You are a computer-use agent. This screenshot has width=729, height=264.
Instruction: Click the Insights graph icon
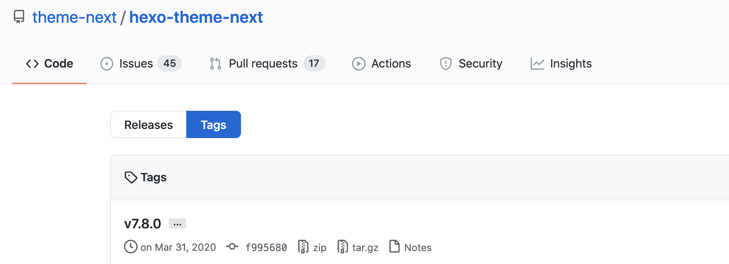(x=537, y=64)
